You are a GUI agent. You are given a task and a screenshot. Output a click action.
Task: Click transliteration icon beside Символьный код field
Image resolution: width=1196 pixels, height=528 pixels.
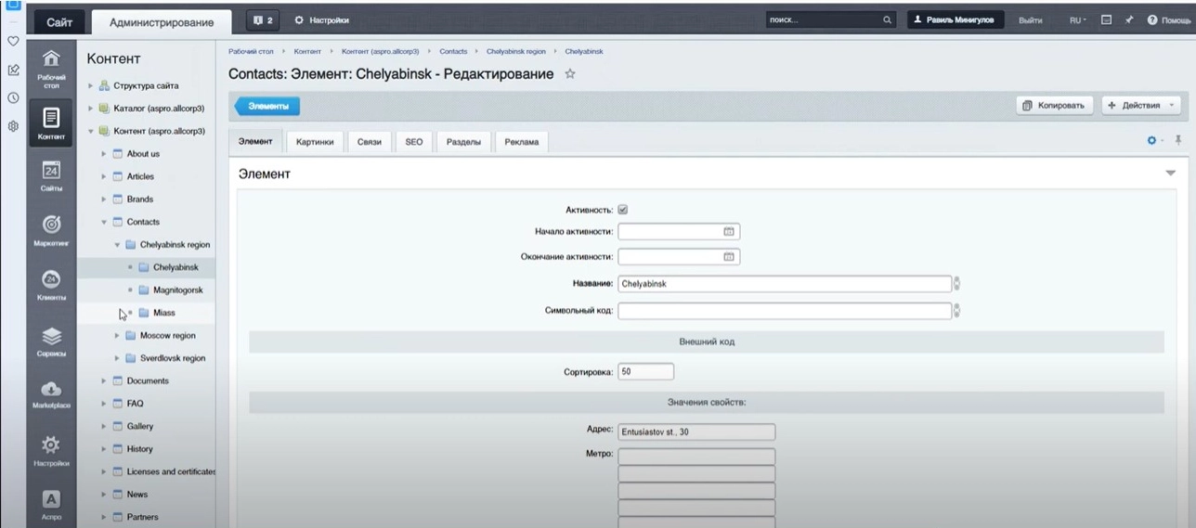(x=956, y=311)
